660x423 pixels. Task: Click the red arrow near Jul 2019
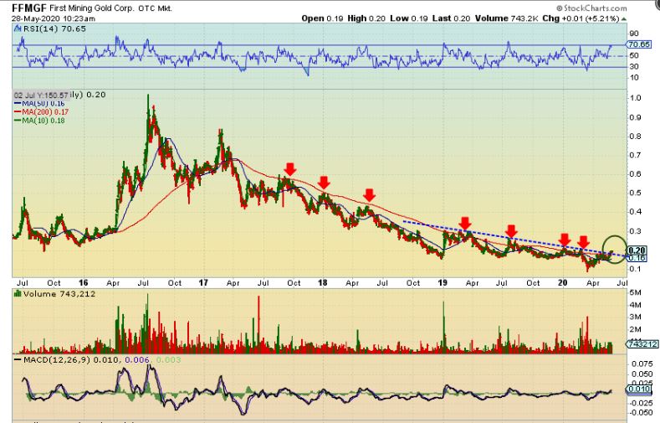(x=511, y=231)
